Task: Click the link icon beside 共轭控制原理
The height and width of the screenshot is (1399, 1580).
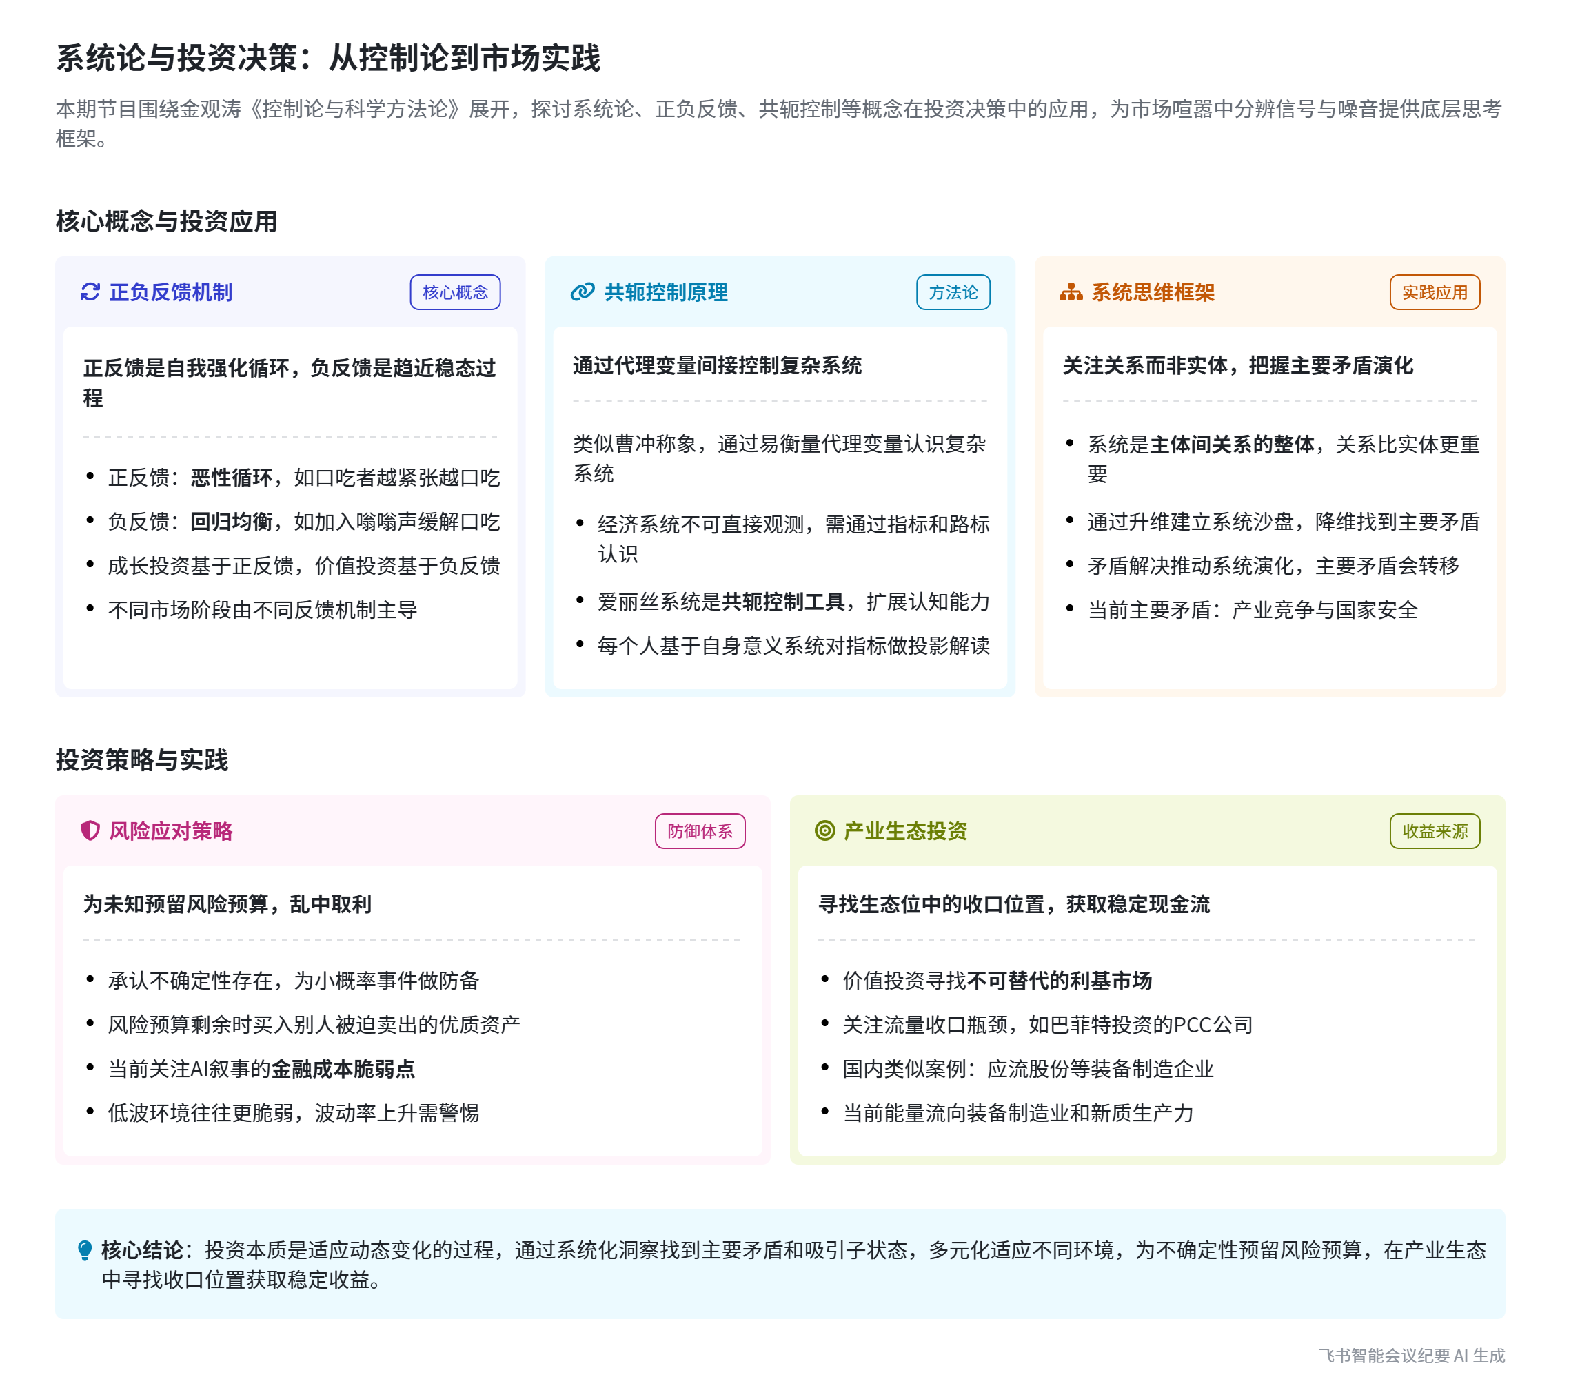Action: pos(582,292)
